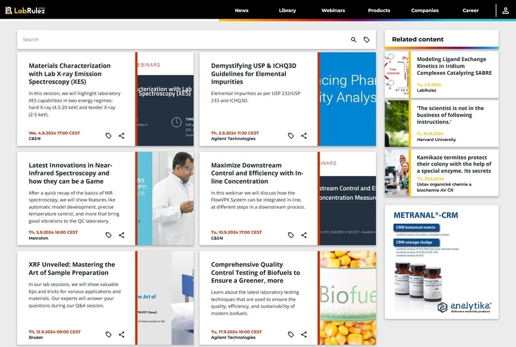Click the search magnifier icon

click(353, 39)
